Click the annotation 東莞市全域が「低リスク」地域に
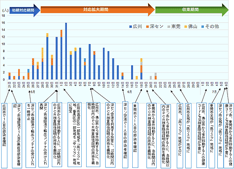Viewport: 234px width, 169px height. pyautogui.click(x=212, y=135)
